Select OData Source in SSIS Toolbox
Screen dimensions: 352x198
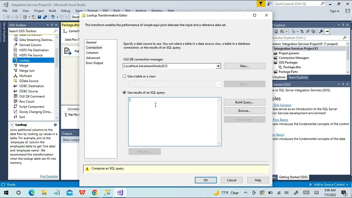[x=29, y=81]
